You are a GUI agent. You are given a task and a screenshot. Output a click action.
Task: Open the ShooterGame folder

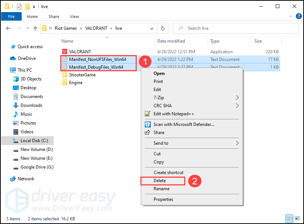tap(82, 75)
